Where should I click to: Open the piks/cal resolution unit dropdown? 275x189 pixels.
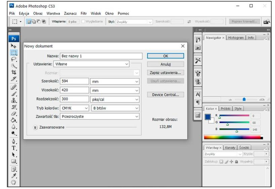[115, 99]
